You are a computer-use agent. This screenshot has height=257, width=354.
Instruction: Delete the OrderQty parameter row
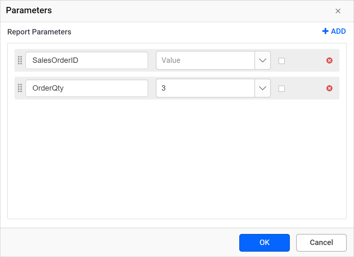pos(329,88)
